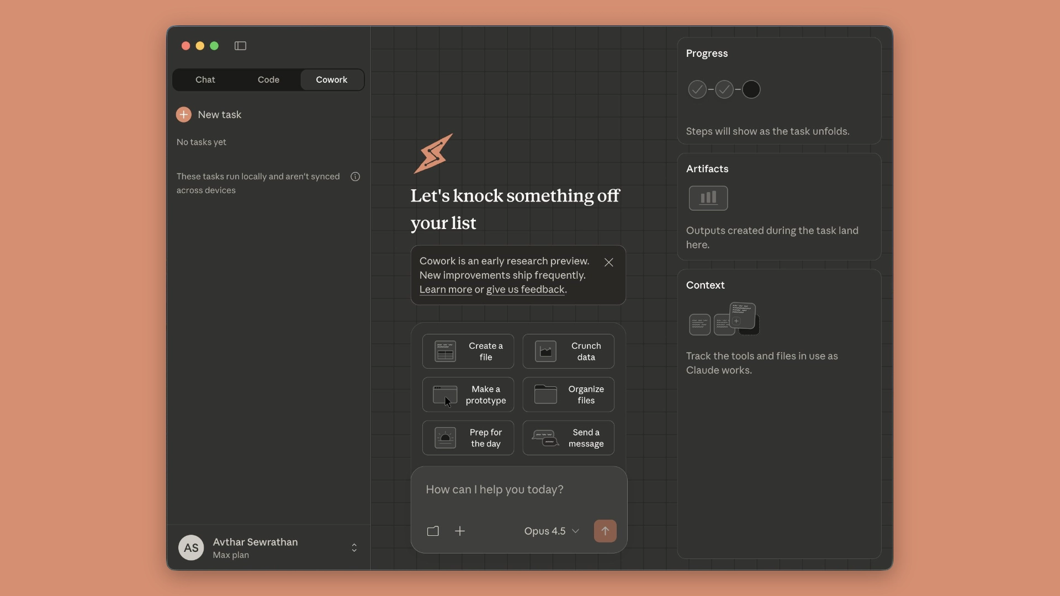Viewport: 1060px width, 596px height.
Task: Click the plus attachment icon in prompt box
Action: [460, 531]
